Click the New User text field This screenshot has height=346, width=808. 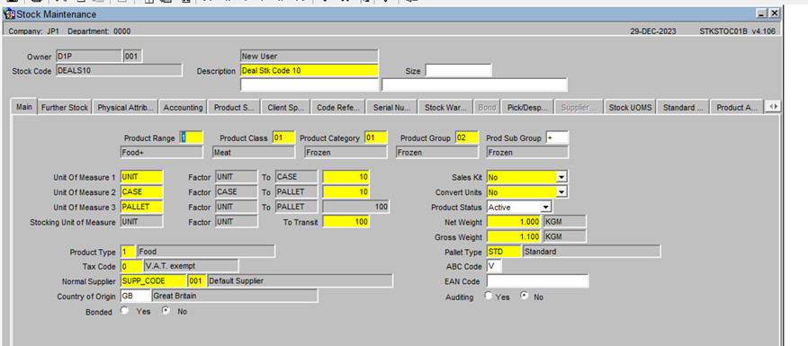[x=310, y=56]
